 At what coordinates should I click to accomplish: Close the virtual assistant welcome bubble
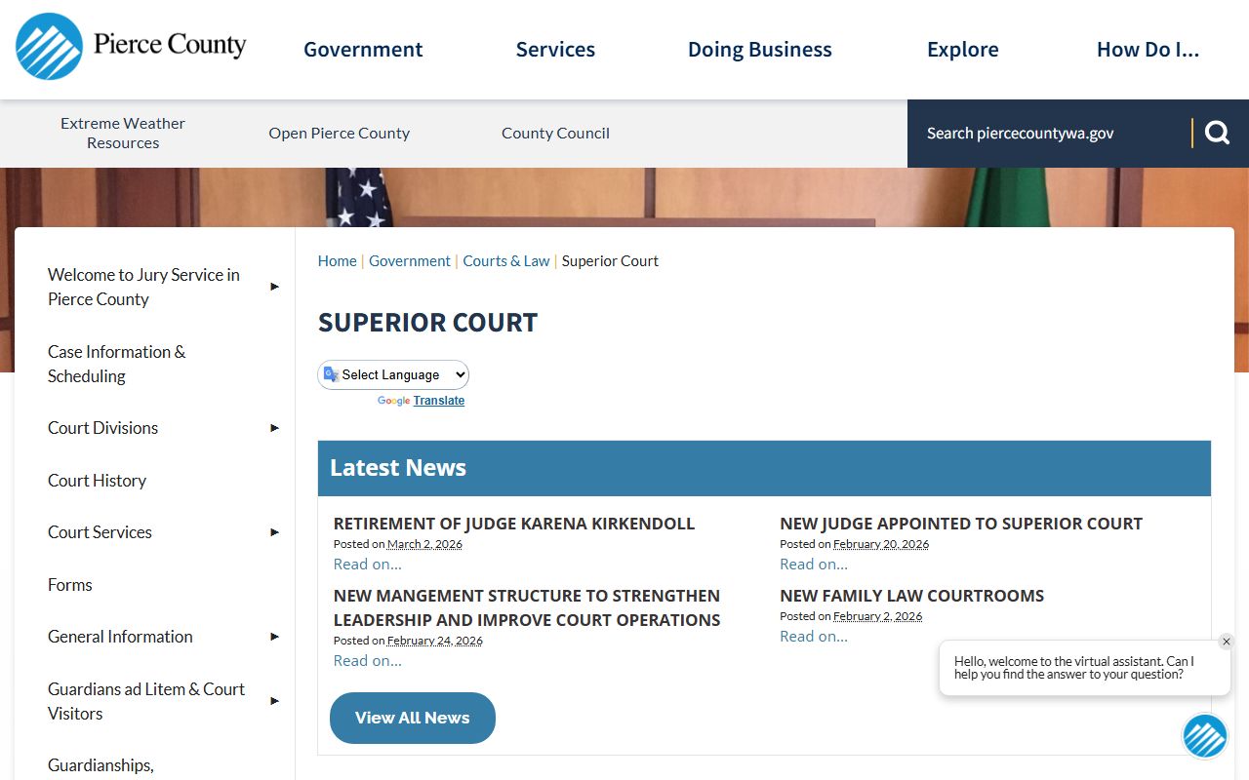[1227, 642]
